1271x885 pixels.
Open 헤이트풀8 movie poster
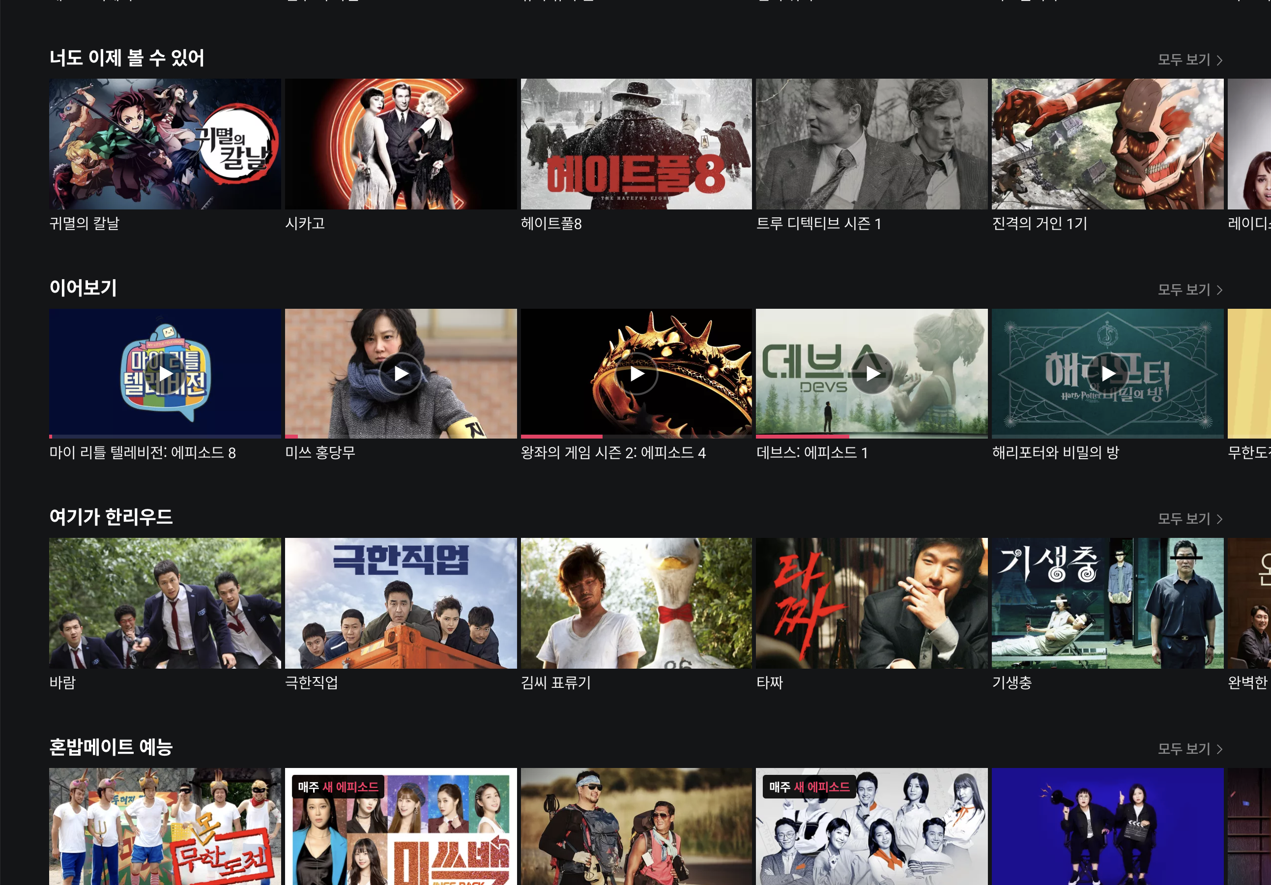[636, 144]
